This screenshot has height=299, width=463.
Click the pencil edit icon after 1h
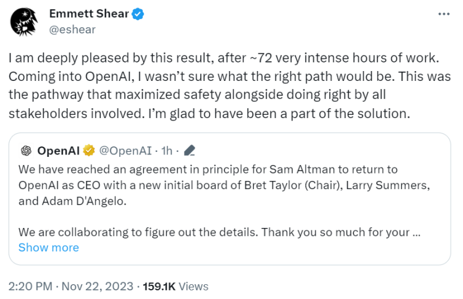190,151
